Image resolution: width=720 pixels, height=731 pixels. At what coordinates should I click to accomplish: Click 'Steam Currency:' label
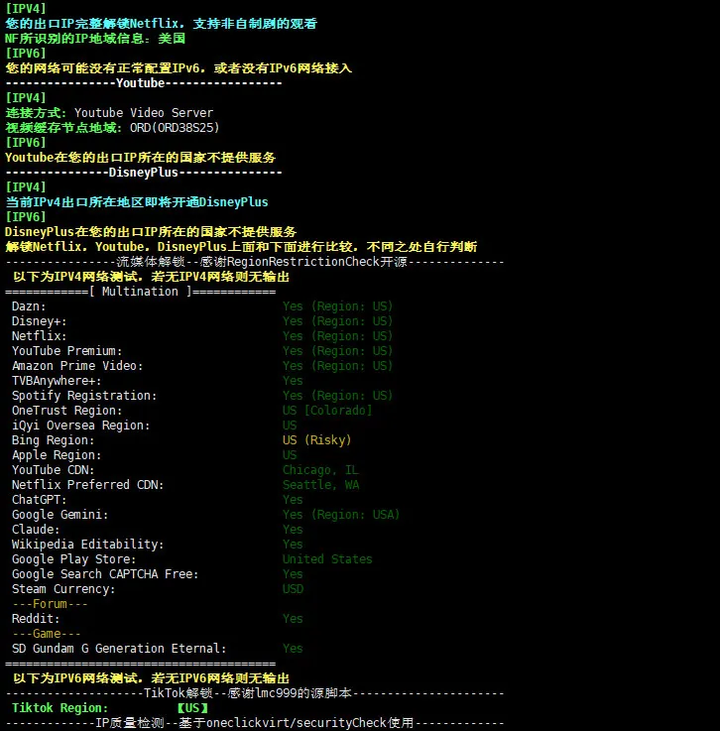point(63,589)
